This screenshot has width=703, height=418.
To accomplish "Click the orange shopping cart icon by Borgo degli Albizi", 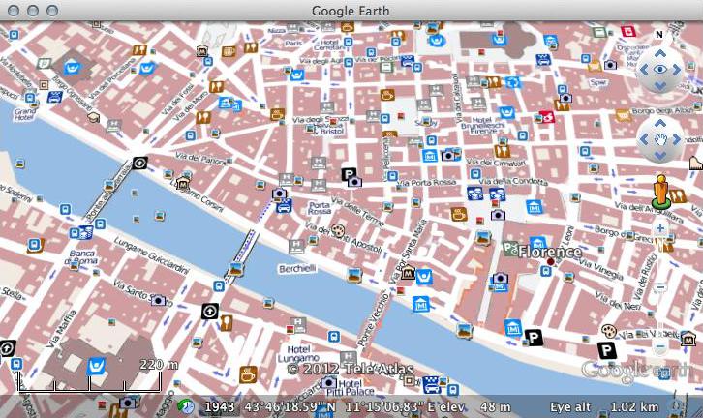I will (623, 115).
